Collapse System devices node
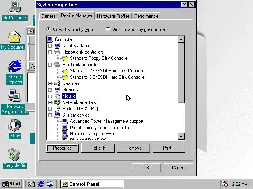The width and height of the screenshot is (253, 189). 50,115
